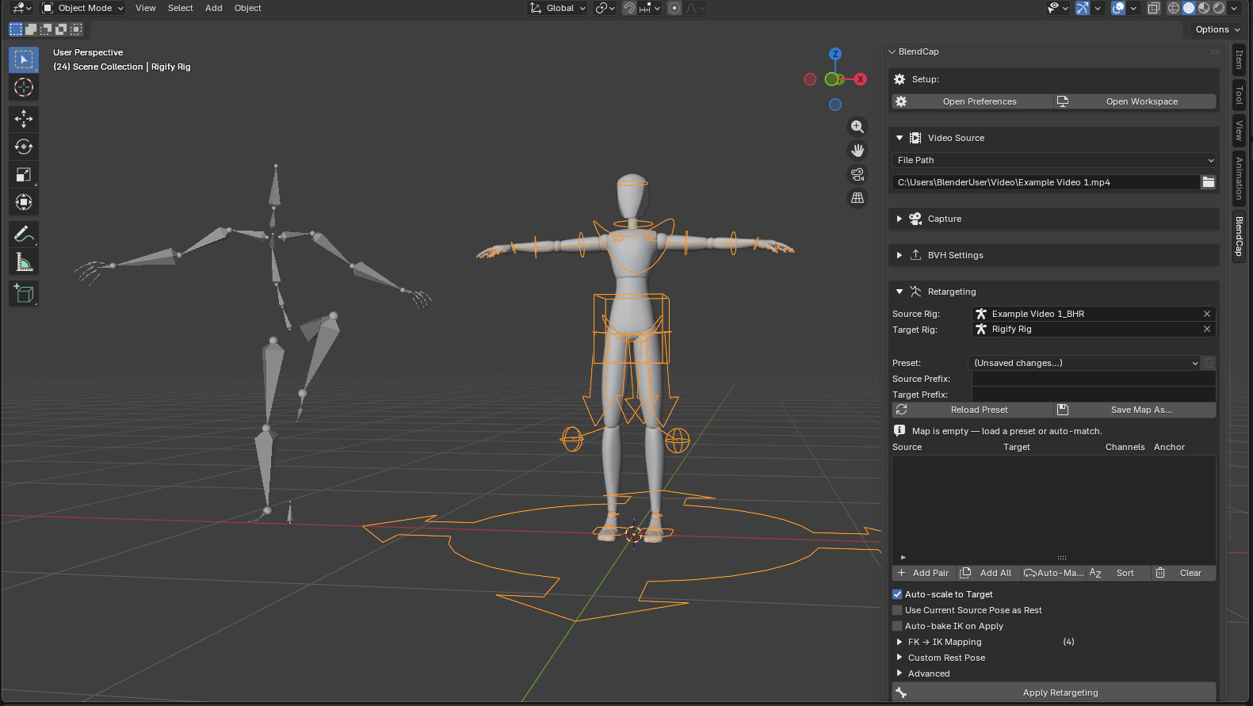The height and width of the screenshot is (706, 1253).
Task: Select the Rotate tool
Action: point(24,147)
